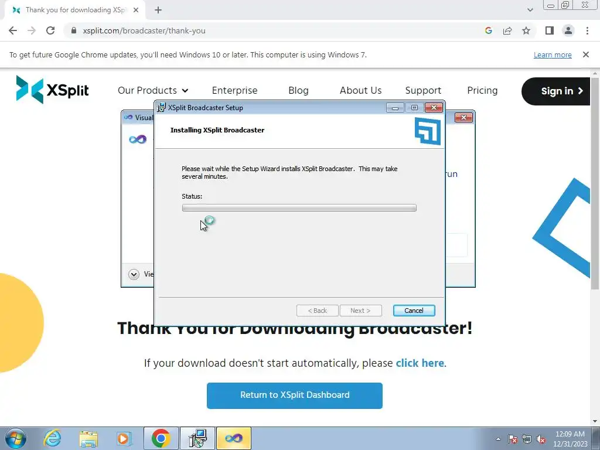Open Chrome side panel icon
Screen dimensions: 600x450
coord(550,30)
